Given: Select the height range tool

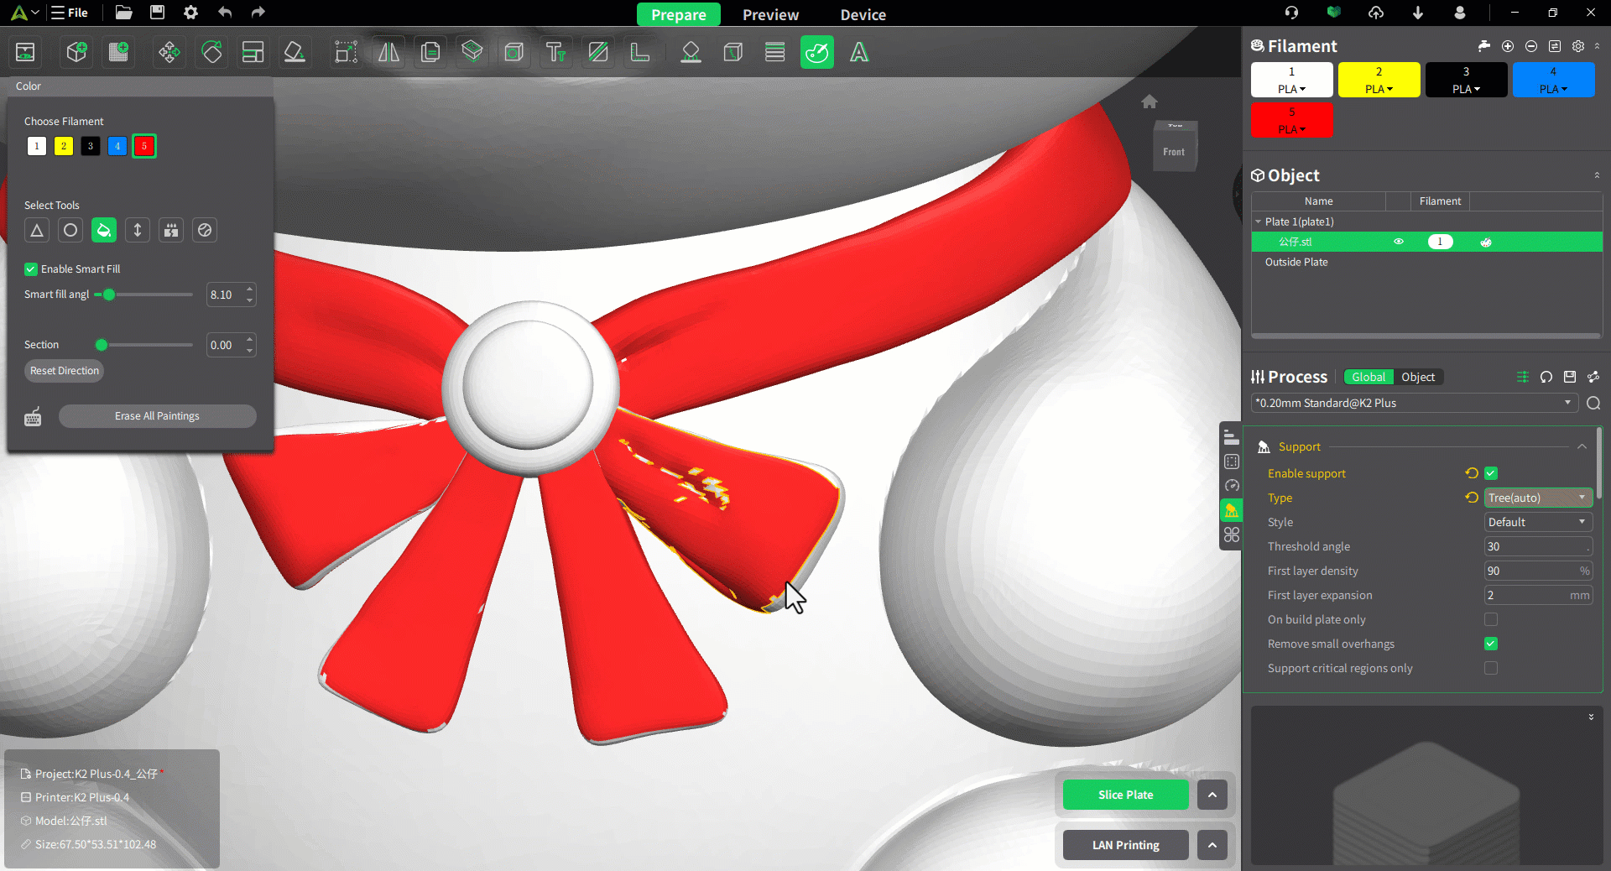Looking at the screenshot, I should 138,230.
